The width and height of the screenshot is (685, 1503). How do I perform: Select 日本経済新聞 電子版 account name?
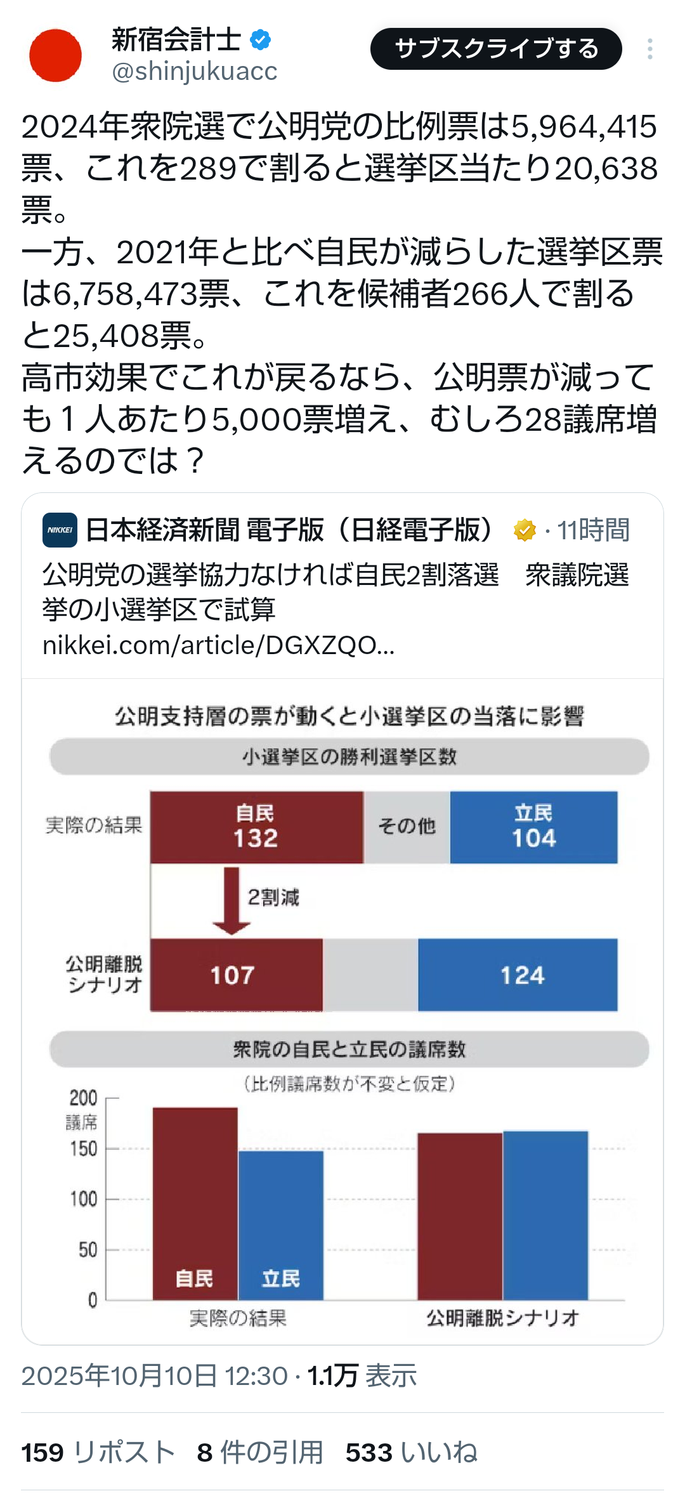289,530
